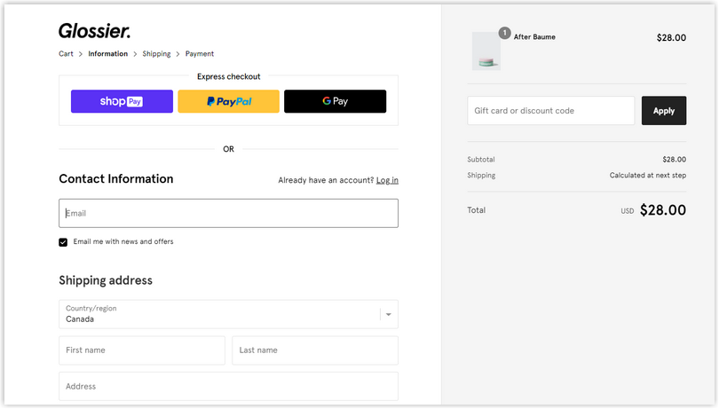Open the After Baume product thumbnail
The width and height of the screenshot is (719, 409).
(x=486, y=51)
